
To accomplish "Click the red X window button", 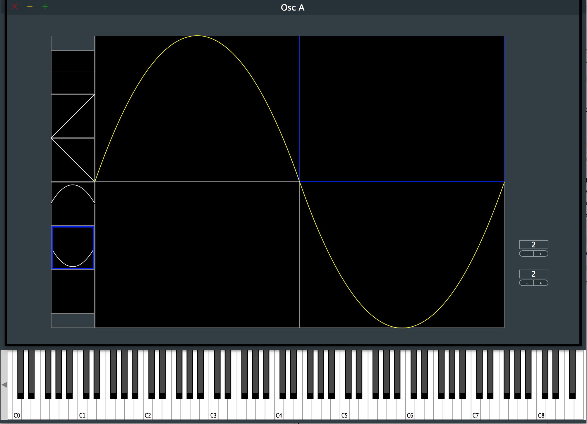I will [15, 6].
